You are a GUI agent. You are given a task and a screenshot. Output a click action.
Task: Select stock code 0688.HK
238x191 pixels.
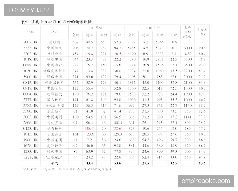pyautogui.click(x=31, y=65)
